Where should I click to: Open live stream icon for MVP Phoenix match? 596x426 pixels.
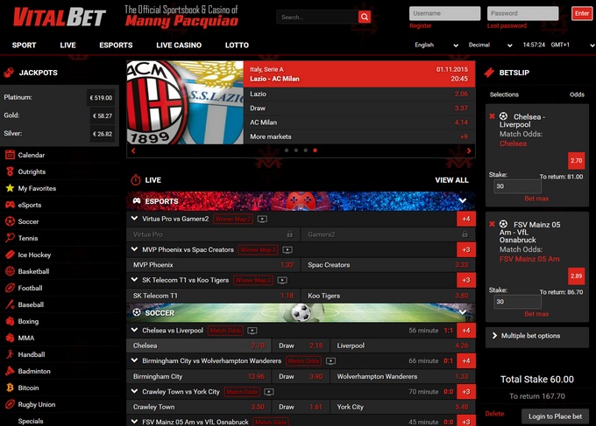pyautogui.click(x=287, y=249)
